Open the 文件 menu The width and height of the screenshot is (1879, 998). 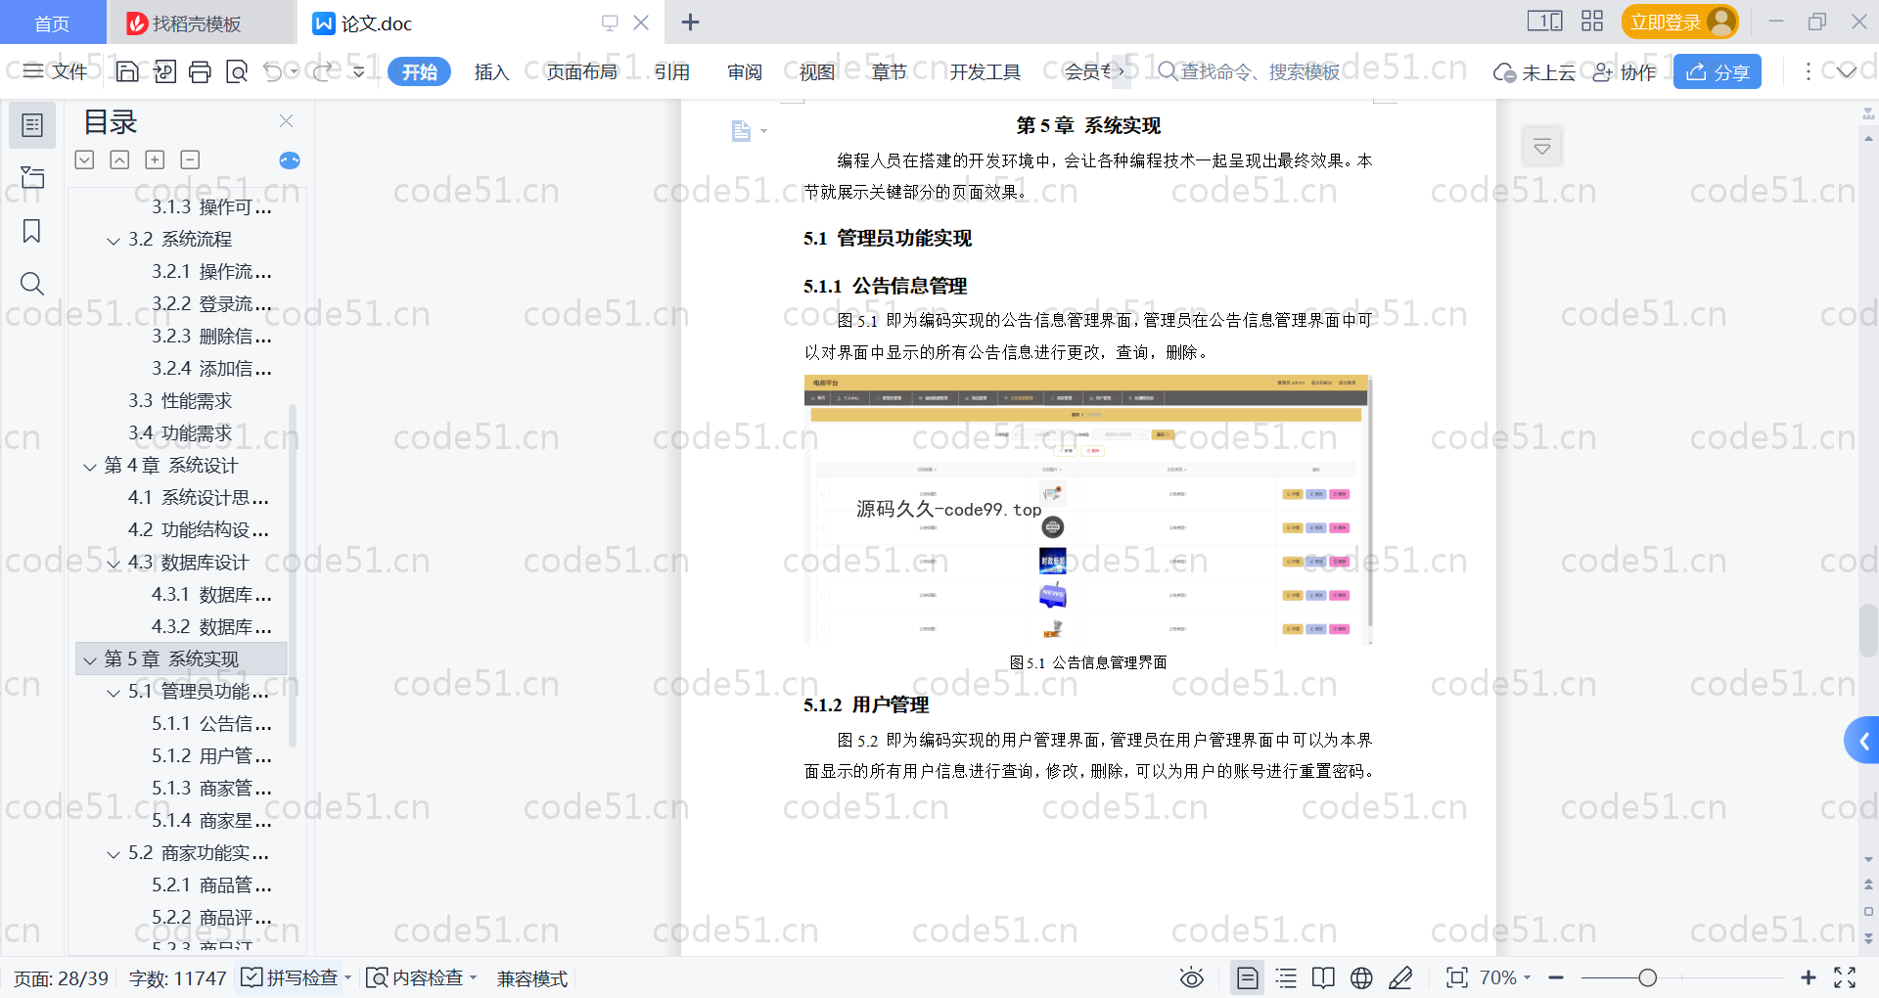point(56,71)
